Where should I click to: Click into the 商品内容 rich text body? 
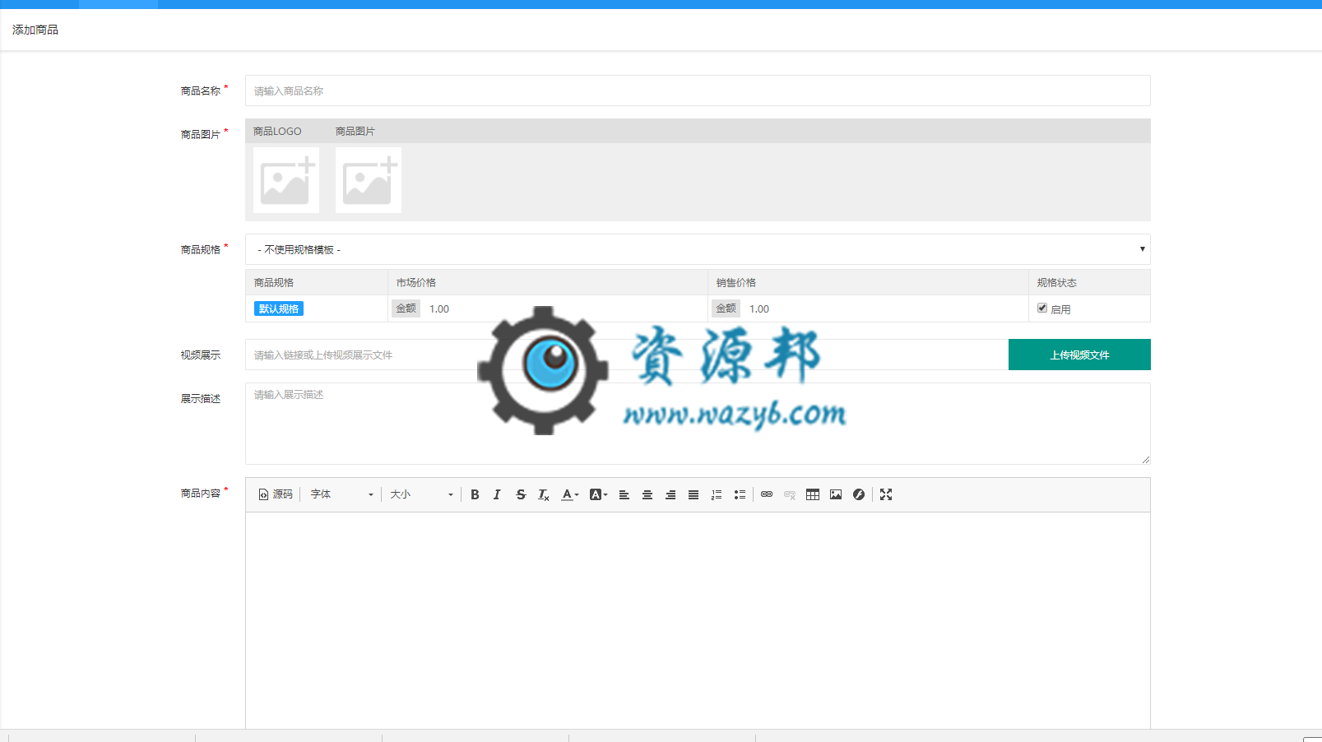tap(698, 620)
